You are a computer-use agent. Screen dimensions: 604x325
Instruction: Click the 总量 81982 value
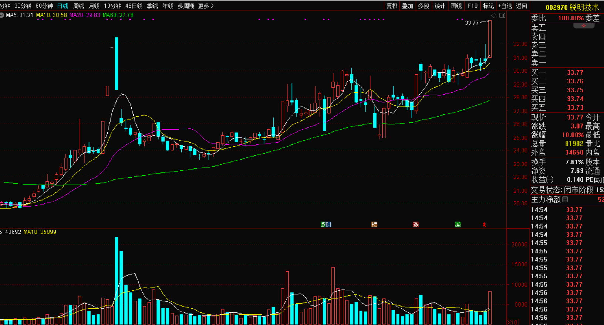(574, 144)
